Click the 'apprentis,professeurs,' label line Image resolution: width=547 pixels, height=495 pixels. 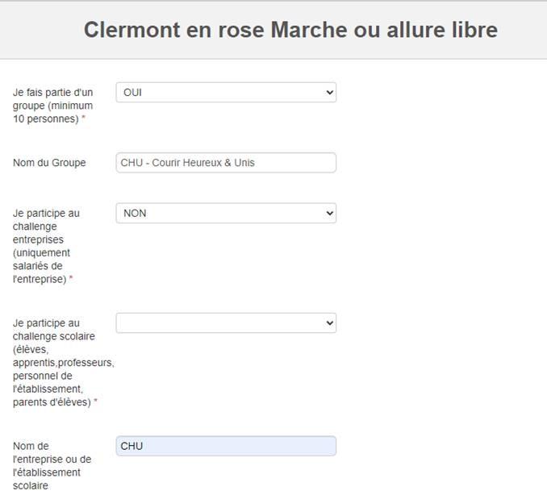click(63, 363)
